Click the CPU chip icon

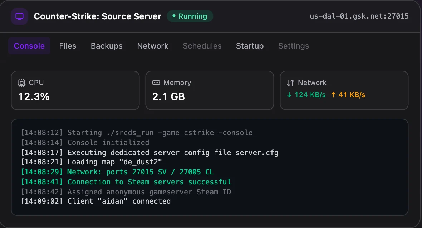tap(21, 83)
